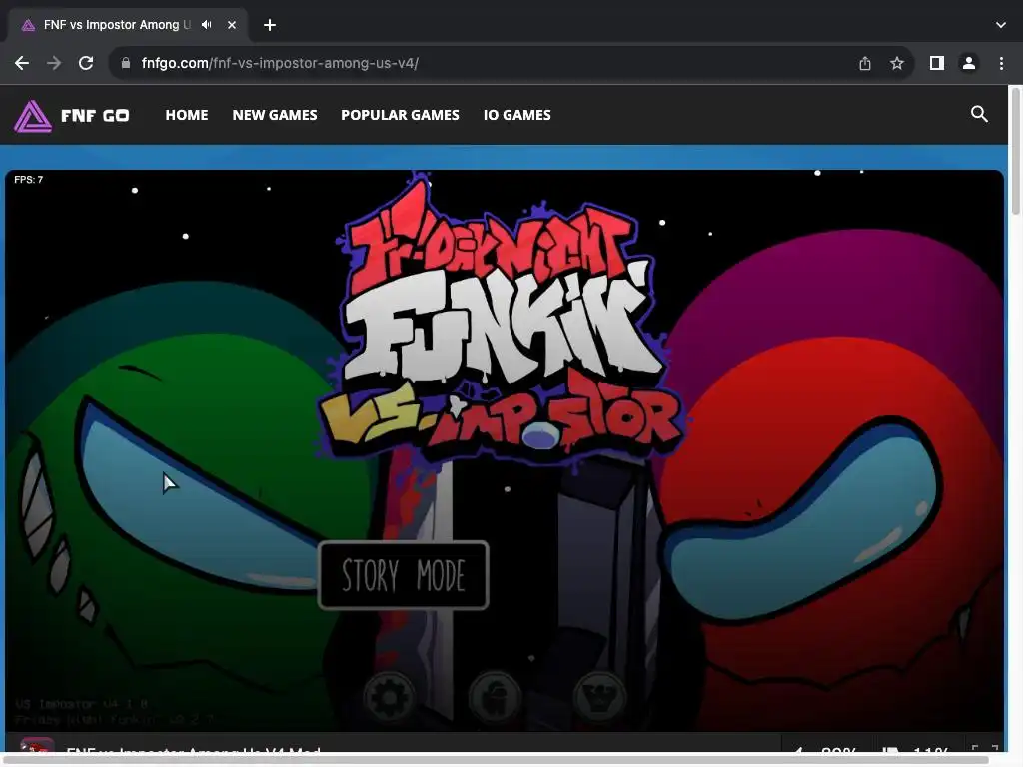
Task: Open Chrome's three-dot menu
Action: [1001, 63]
